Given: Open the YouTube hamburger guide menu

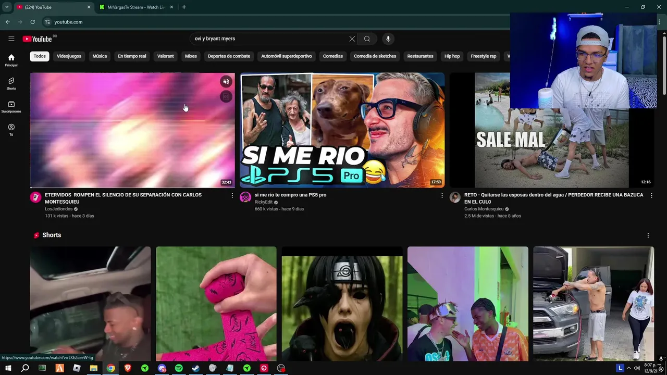Looking at the screenshot, I should 11,39.
